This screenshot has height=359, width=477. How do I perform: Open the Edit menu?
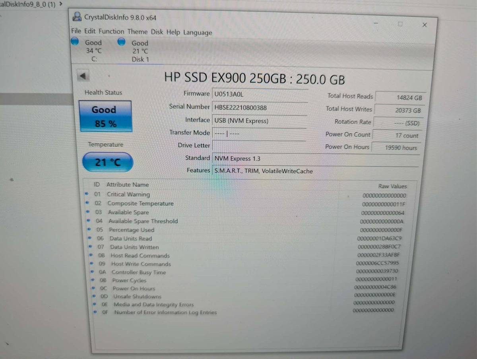click(90, 31)
